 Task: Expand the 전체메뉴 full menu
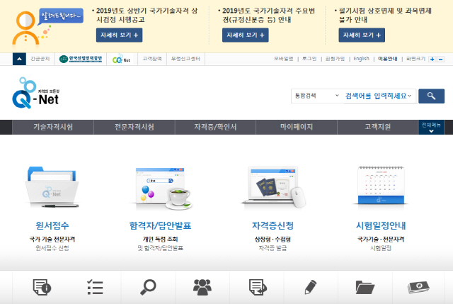coord(431,128)
